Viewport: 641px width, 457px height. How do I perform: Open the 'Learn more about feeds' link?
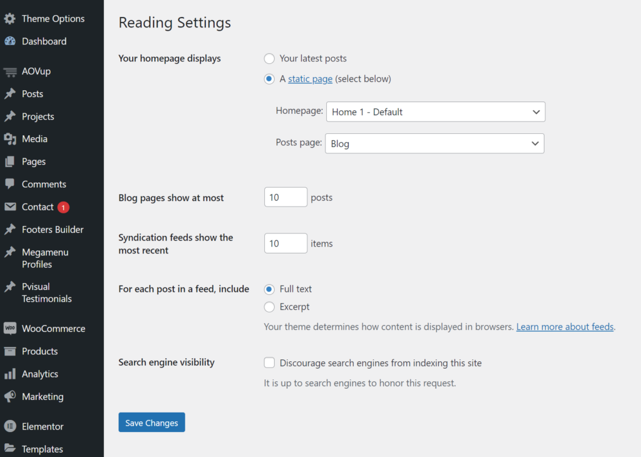[565, 327]
